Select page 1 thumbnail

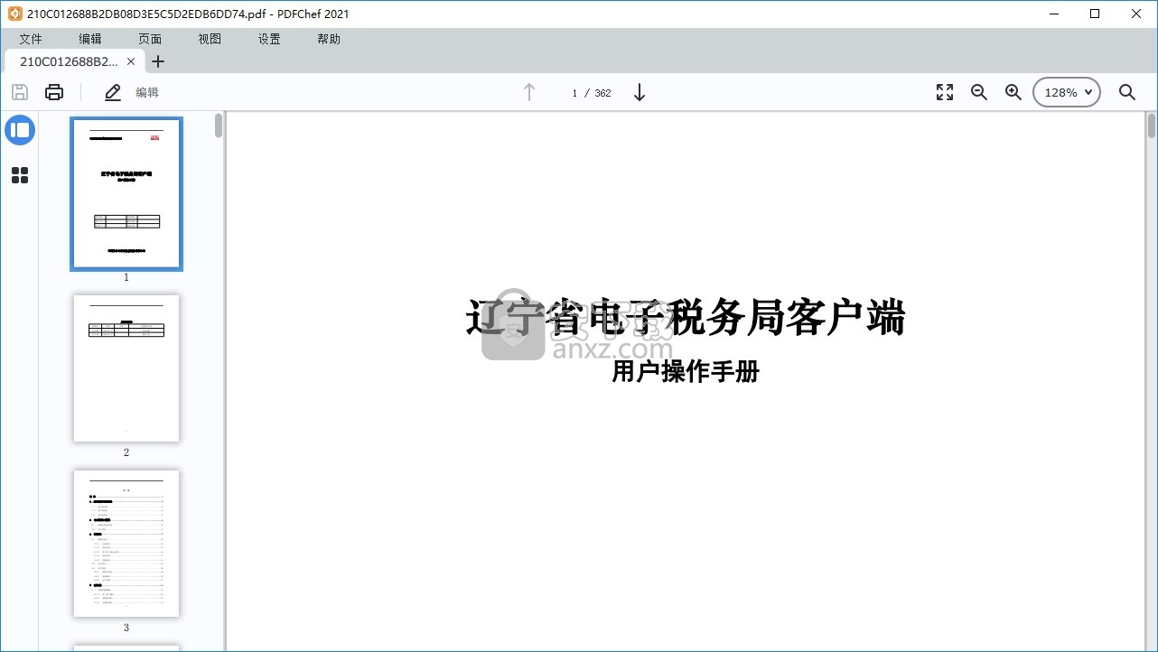126,193
